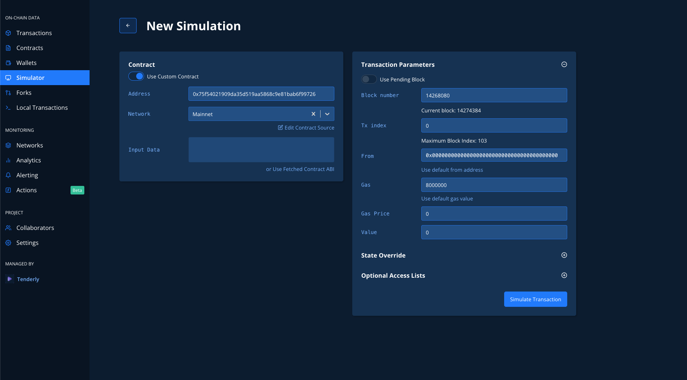Screen dimensions: 687x380
Task: Click the Alerting bell icon
Action: pyautogui.click(x=8, y=175)
